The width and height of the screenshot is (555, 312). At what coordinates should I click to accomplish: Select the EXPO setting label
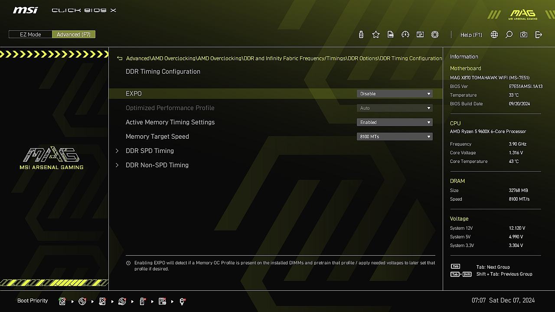tap(134, 94)
